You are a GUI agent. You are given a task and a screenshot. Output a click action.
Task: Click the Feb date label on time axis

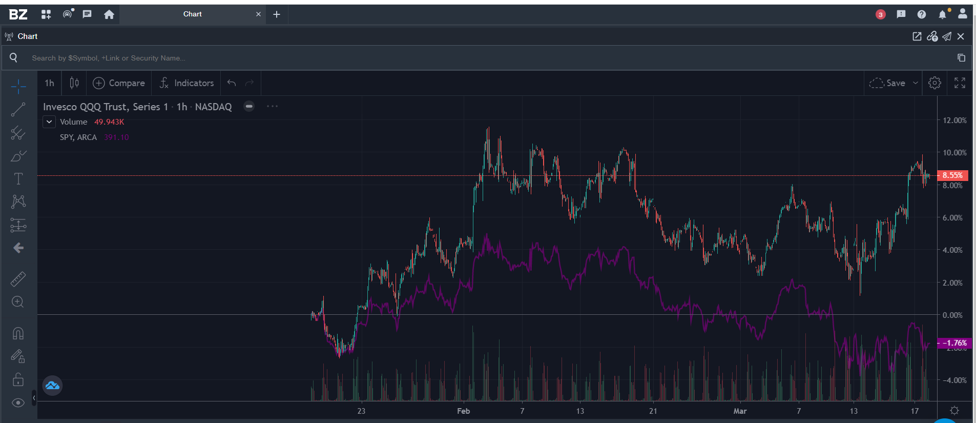pos(464,411)
